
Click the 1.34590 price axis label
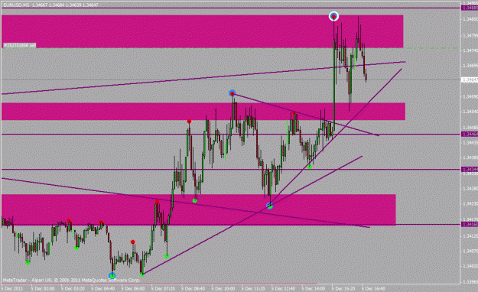click(x=470, y=96)
